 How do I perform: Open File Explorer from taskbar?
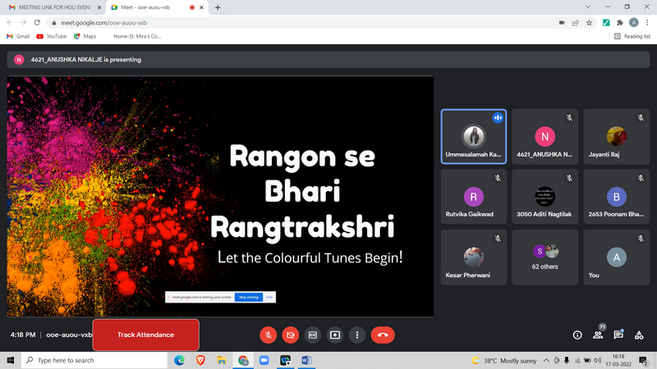coord(222,360)
